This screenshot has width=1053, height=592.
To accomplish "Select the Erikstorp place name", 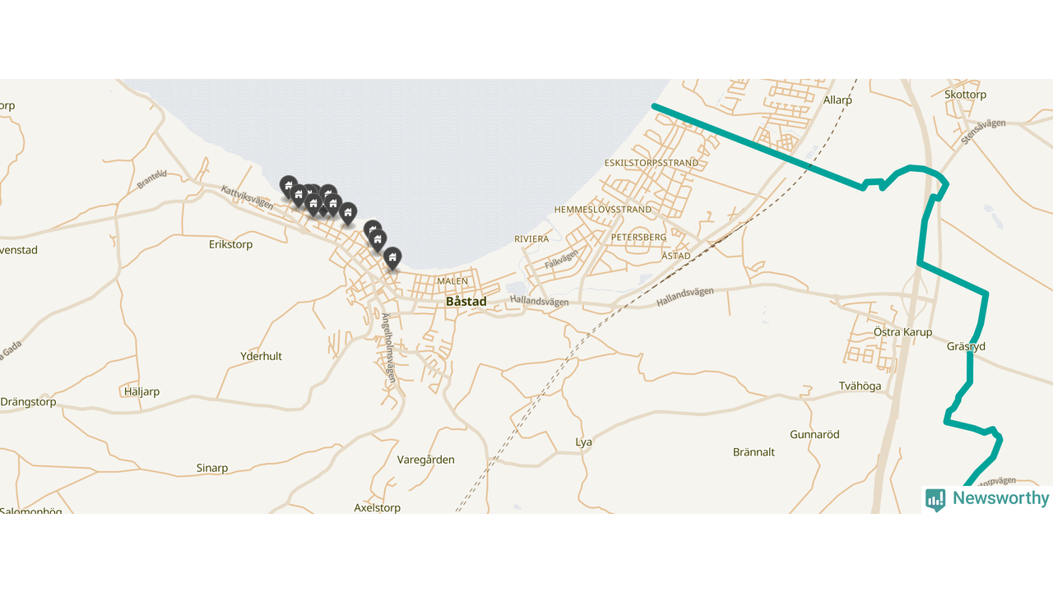I will coord(230,244).
